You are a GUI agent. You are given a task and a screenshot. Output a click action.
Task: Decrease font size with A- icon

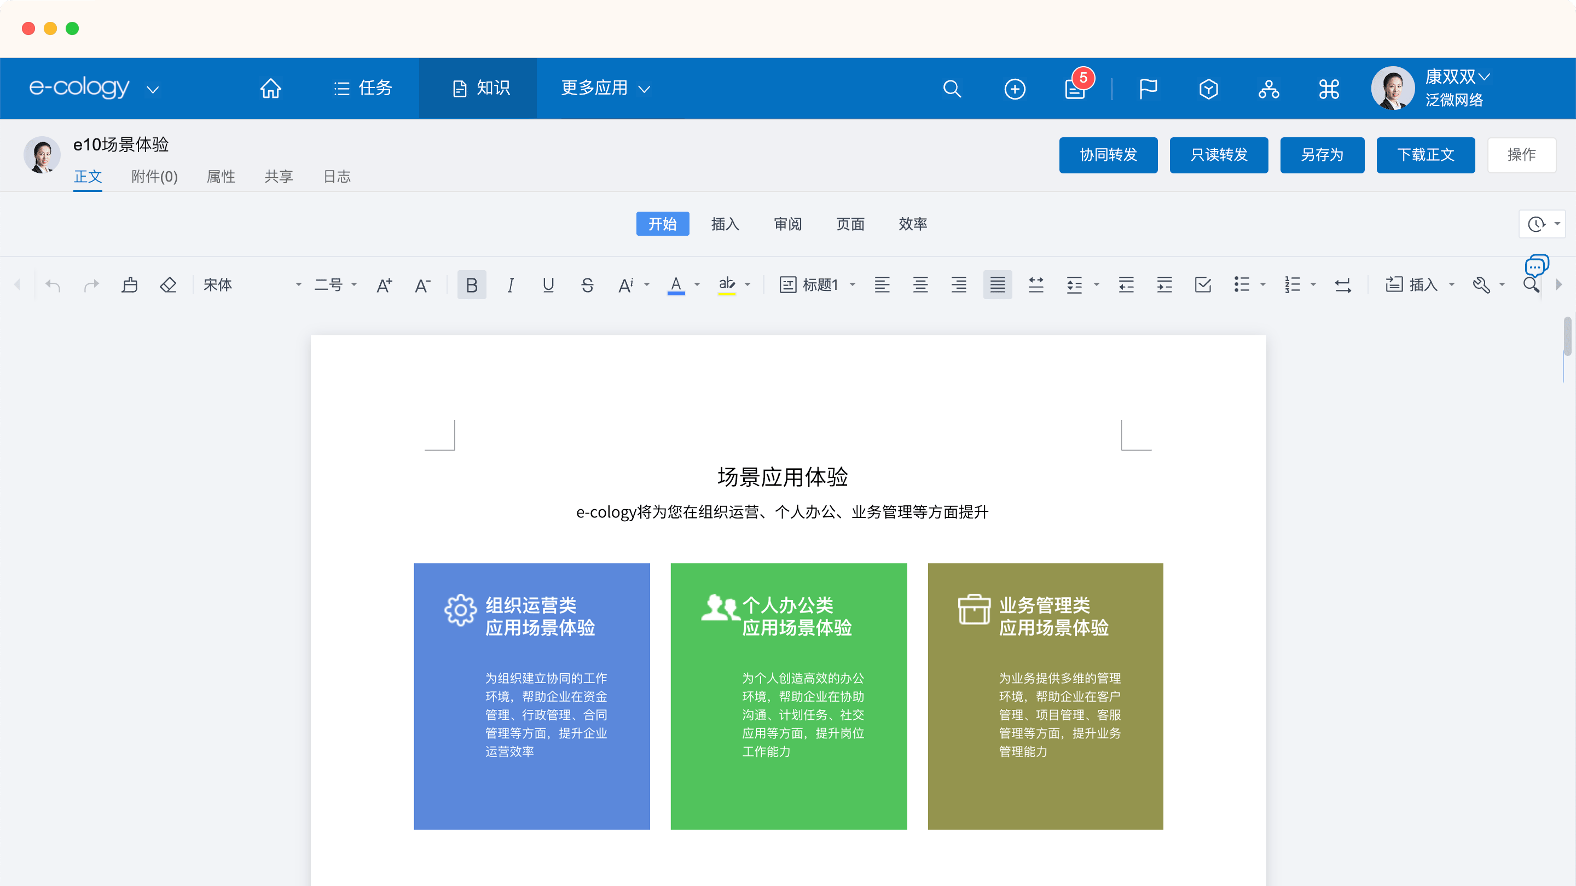click(422, 285)
